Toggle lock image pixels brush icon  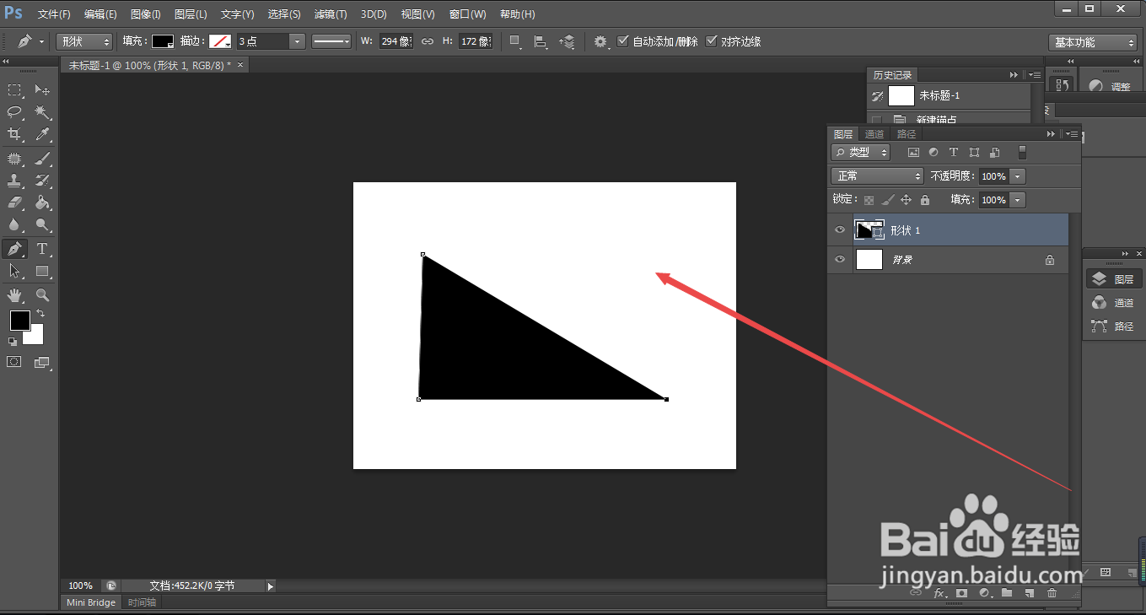(x=887, y=200)
